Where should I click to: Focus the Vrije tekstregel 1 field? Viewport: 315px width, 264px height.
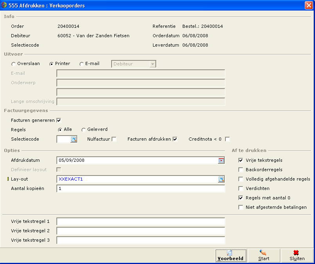(140, 221)
